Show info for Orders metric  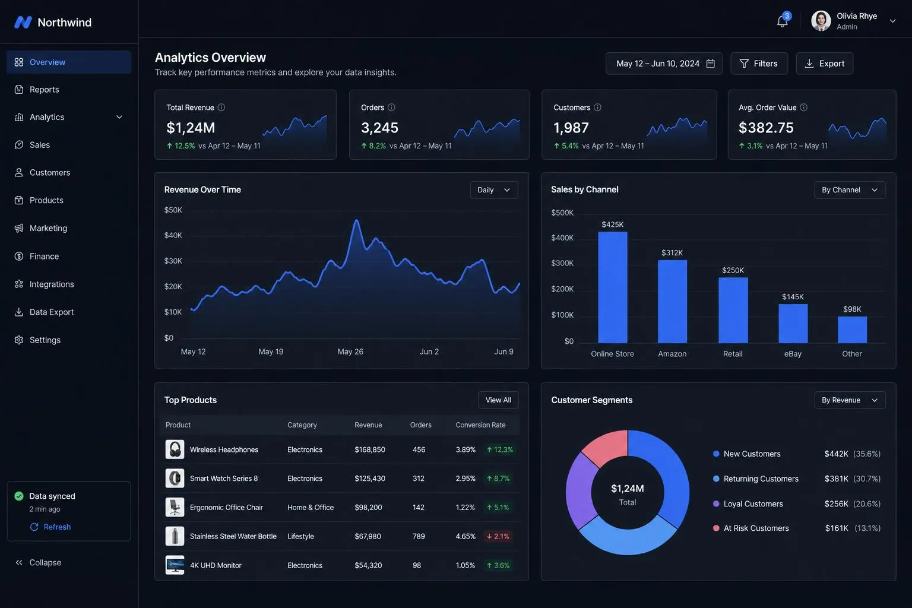pyautogui.click(x=391, y=107)
